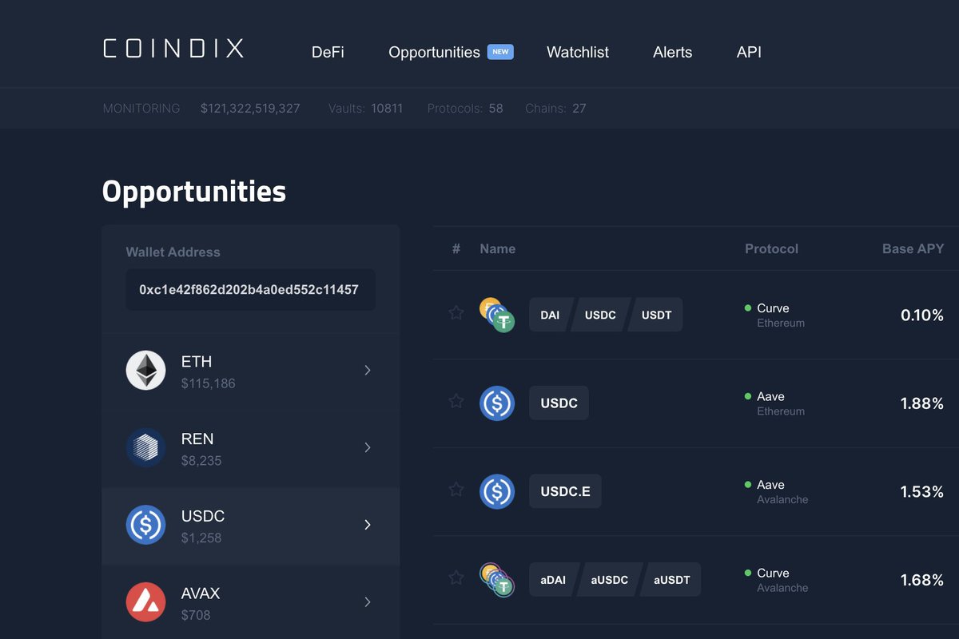Expand the ETH wallet row chevron
The height and width of the screenshot is (639, 959).
(x=368, y=370)
